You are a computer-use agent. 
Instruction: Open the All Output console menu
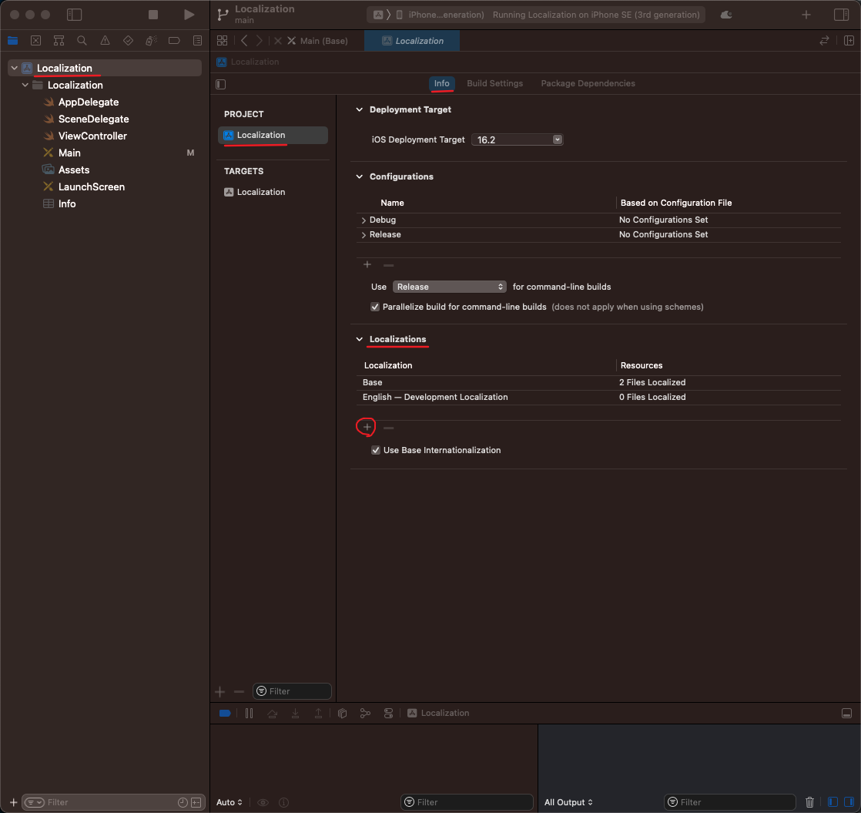pyautogui.click(x=568, y=802)
